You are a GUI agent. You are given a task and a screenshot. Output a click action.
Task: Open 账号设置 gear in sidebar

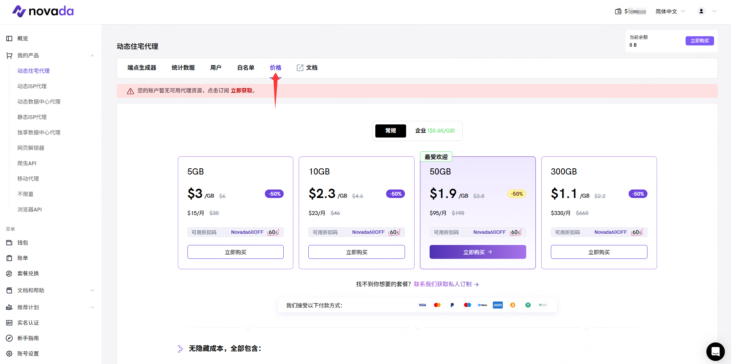point(9,354)
